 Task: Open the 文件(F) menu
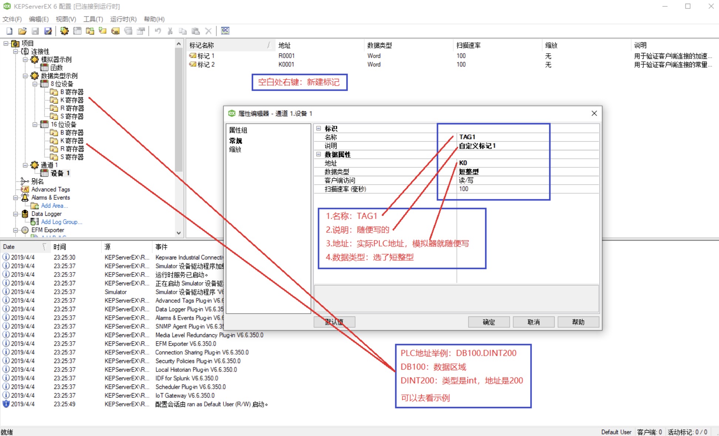click(x=12, y=19)
